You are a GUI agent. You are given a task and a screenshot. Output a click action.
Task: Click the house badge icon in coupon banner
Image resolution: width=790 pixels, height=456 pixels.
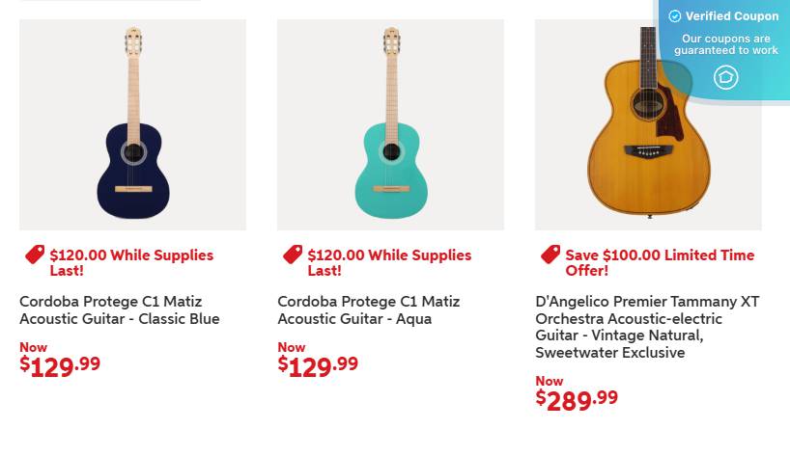click(x=726, y=77)
